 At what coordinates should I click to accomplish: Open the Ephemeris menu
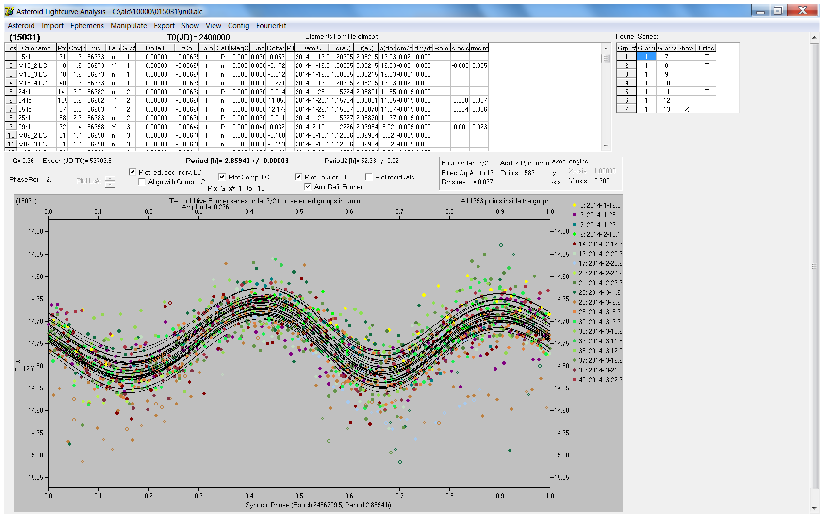tap(87, 26)
